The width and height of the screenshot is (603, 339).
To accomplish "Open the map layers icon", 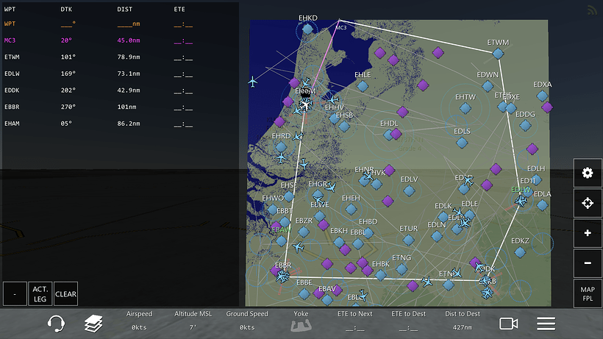I will click(x=93, y=324).
